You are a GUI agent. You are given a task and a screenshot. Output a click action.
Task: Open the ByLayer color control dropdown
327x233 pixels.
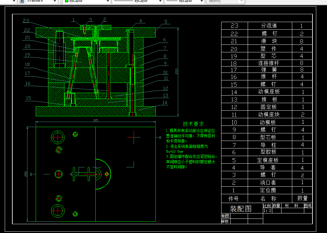(108, 1)
